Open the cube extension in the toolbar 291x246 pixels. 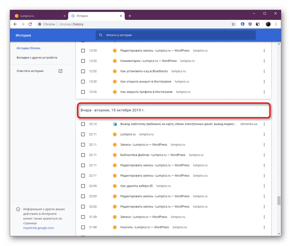258,24
